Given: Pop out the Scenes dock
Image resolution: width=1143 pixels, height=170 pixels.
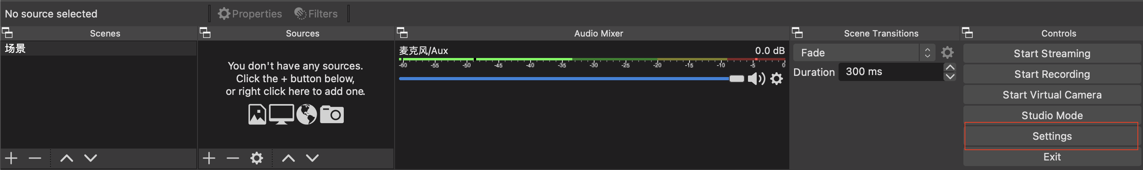Looking at the screenshot, I should 7,33.
